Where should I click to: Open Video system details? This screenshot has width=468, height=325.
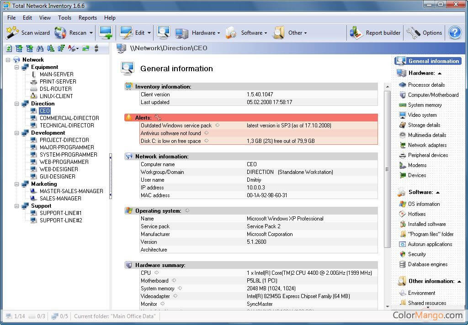tap(422, 115)
